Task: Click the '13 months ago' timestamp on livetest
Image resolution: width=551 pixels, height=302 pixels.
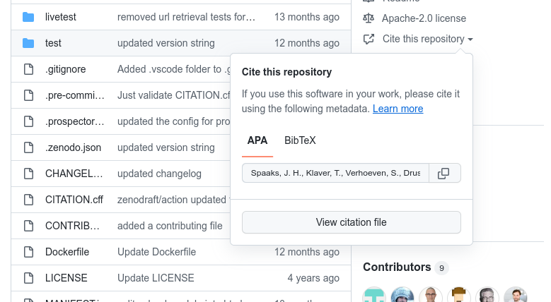Action: [x=307, y=17]
